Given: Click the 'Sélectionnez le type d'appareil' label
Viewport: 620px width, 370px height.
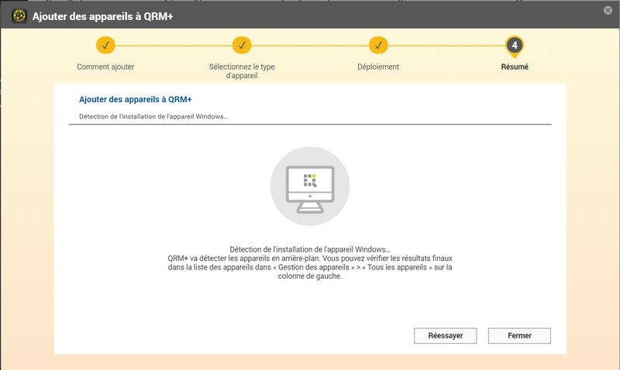Looking at the screenshot, I should 242,71.
